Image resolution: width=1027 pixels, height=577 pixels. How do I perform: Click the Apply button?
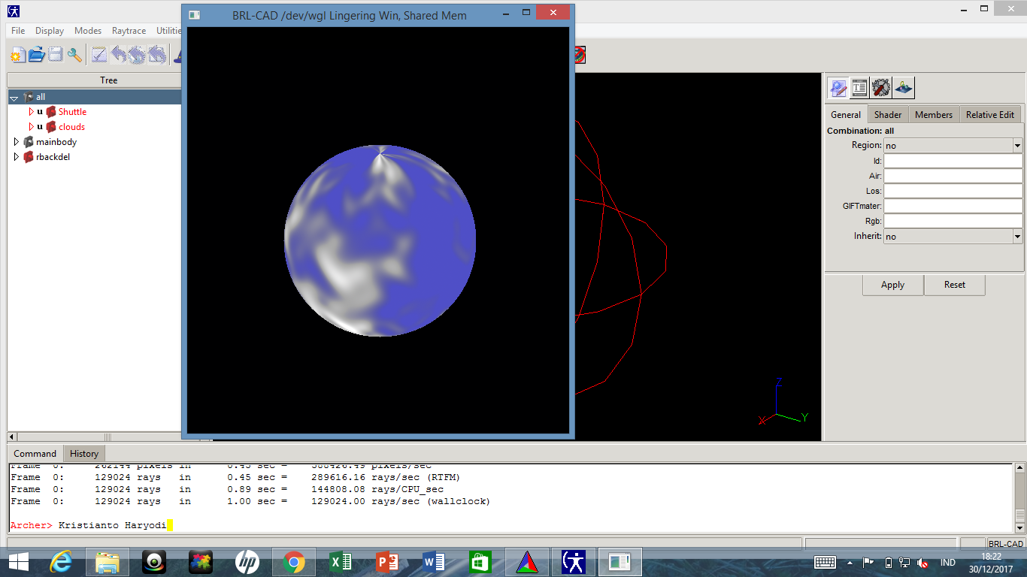pyautogui.click(x=892, y=285)
